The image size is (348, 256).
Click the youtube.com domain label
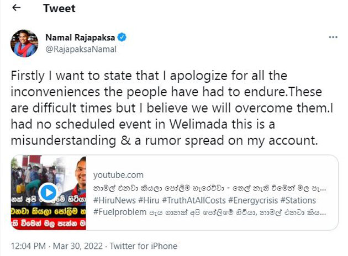118,175
